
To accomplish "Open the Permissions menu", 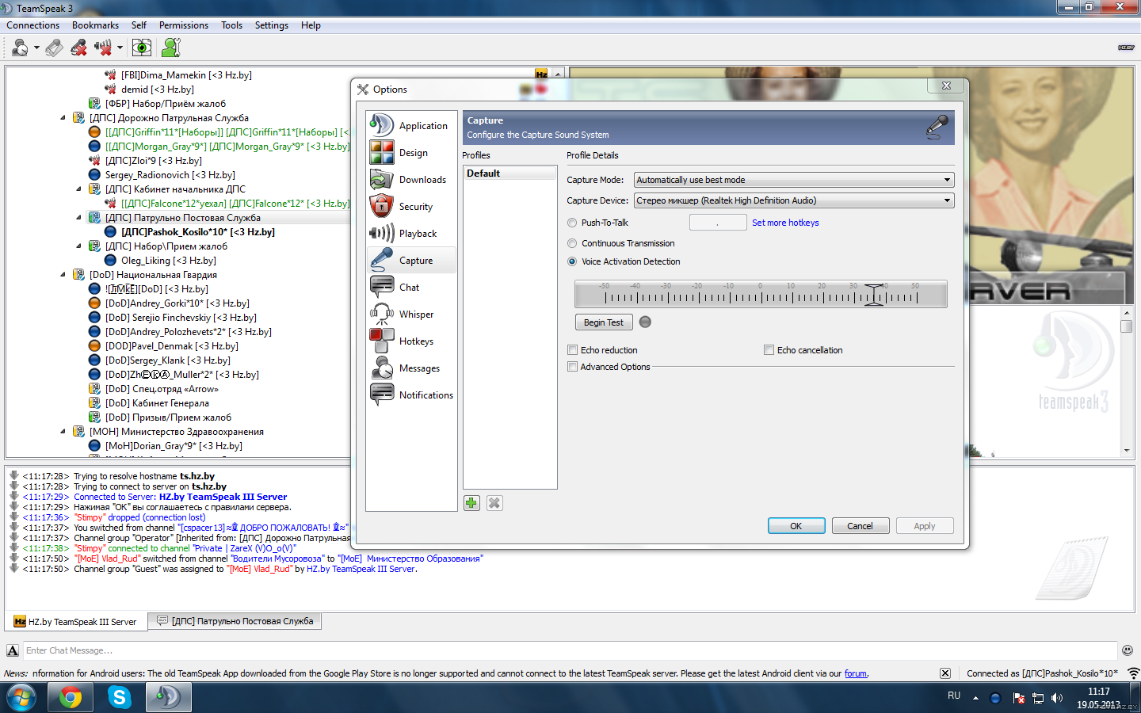I will pyautogui.click(x=184, y=25).
